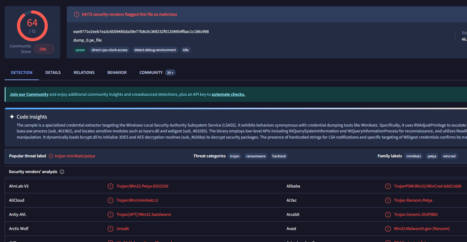
Task: Click warning icon beside Trojan/Win32.Petya.R203330
Action: tap(110, 186)
